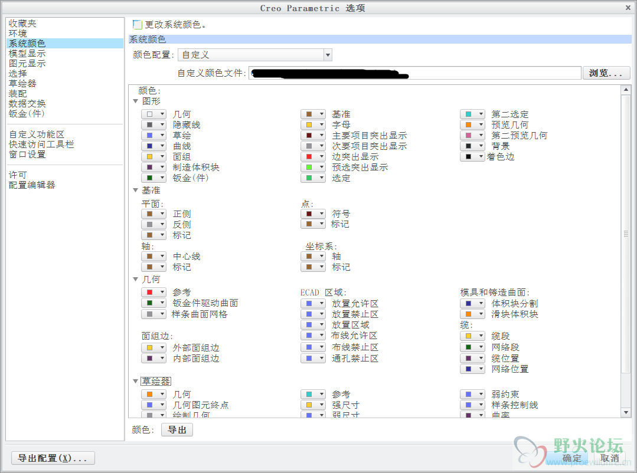Click the scrollbar up arrow in colors list
637x473 pixels.
point(626,90)
